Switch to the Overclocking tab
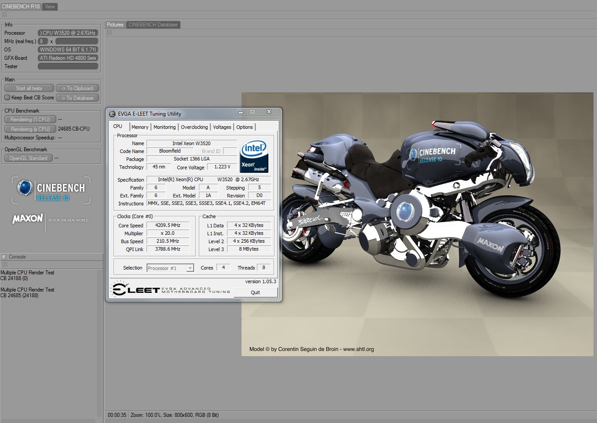 pyautogui.click(x=194, y=127)
